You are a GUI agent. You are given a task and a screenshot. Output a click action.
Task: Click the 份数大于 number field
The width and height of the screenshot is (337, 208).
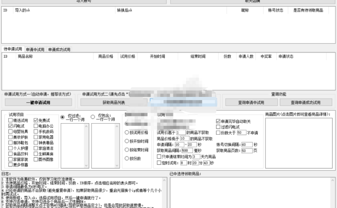click(242, 132)
